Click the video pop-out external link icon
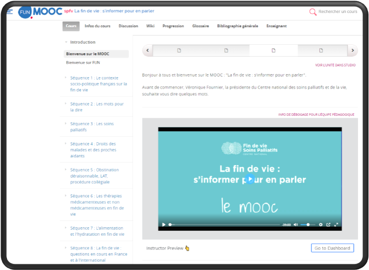The width and height of the screenshot is (369, 270). click(x=328, y=225)
